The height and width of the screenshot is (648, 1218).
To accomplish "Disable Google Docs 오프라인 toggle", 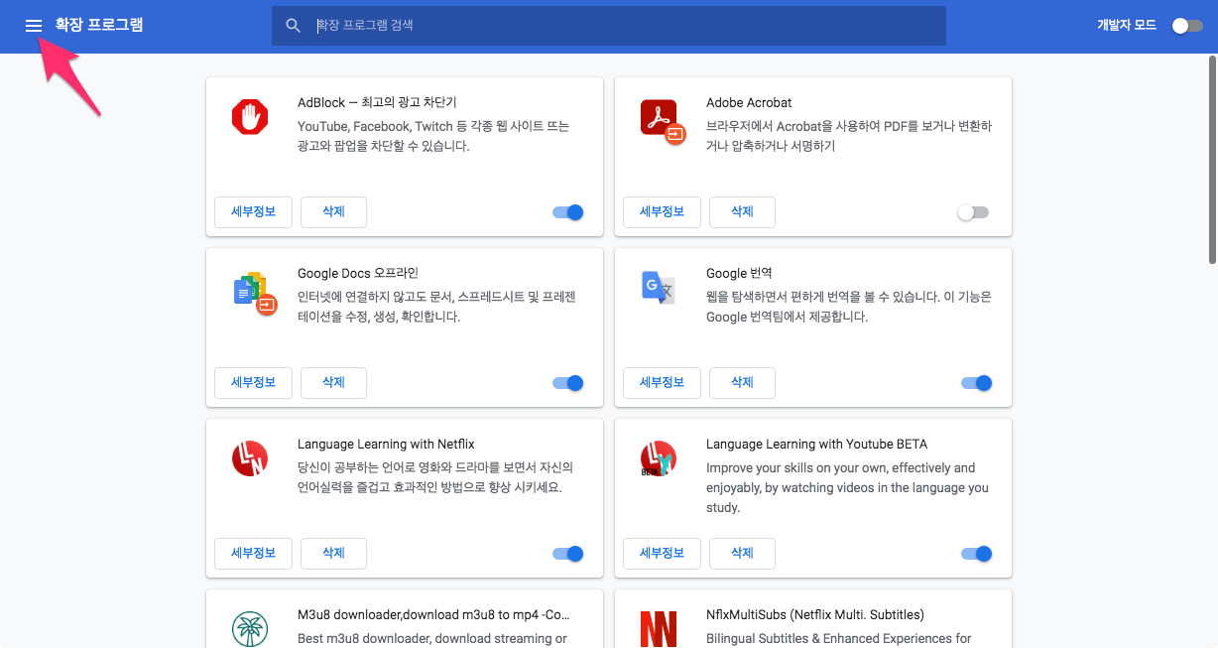I will [568, 383].
